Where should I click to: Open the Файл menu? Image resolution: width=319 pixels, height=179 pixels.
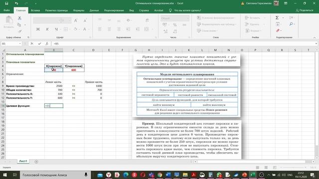(6, 10)
